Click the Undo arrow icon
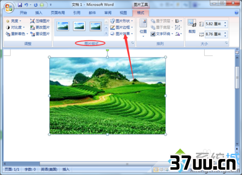This screenshot has height=175, width=242. point(26,5)
